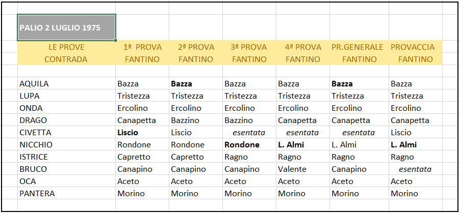Select bold Liscio in CIVETTA row

point(127,133)
